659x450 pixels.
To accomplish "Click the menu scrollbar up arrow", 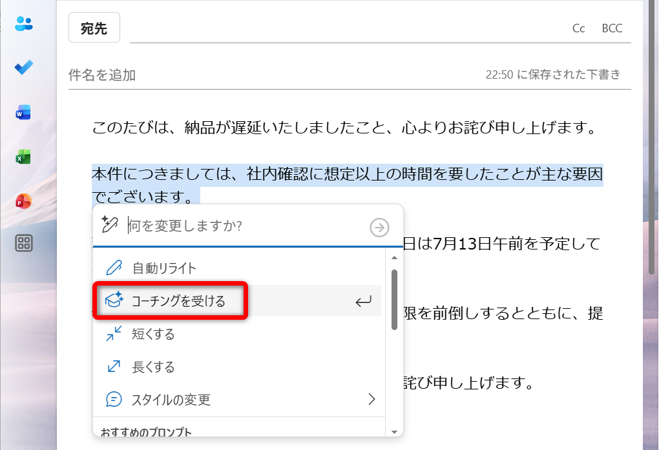I will [394, 257].
